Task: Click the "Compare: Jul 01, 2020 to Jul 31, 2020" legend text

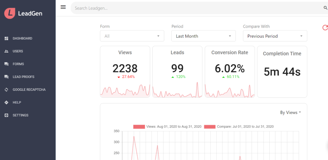Action: pyautogui.click(x=245, y=127)
